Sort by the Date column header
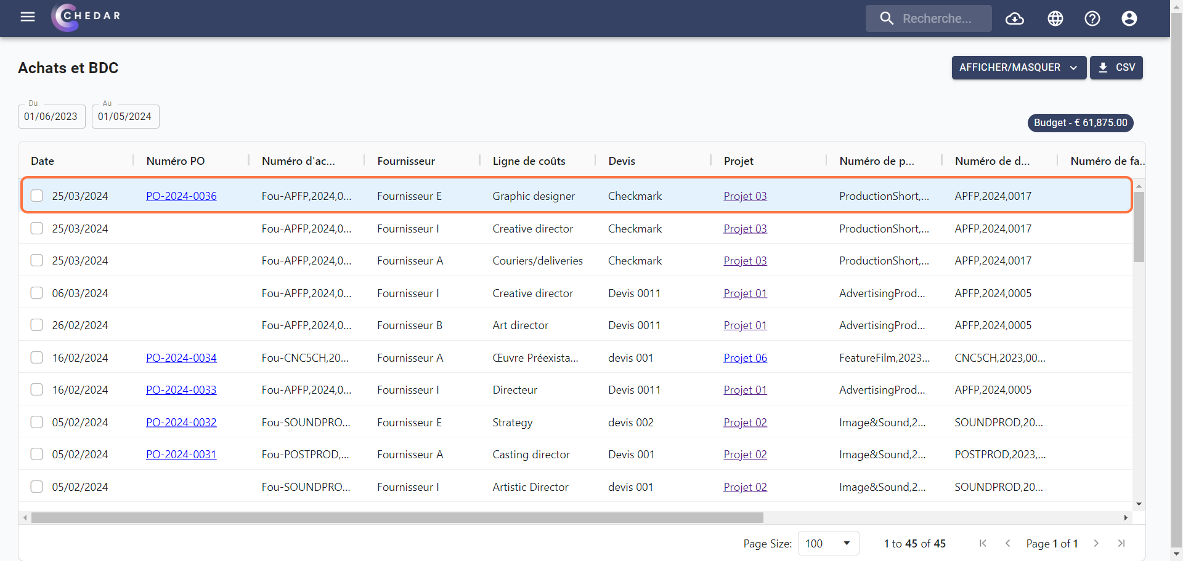This screenshot has width=1183, height=561. [43, 161]
